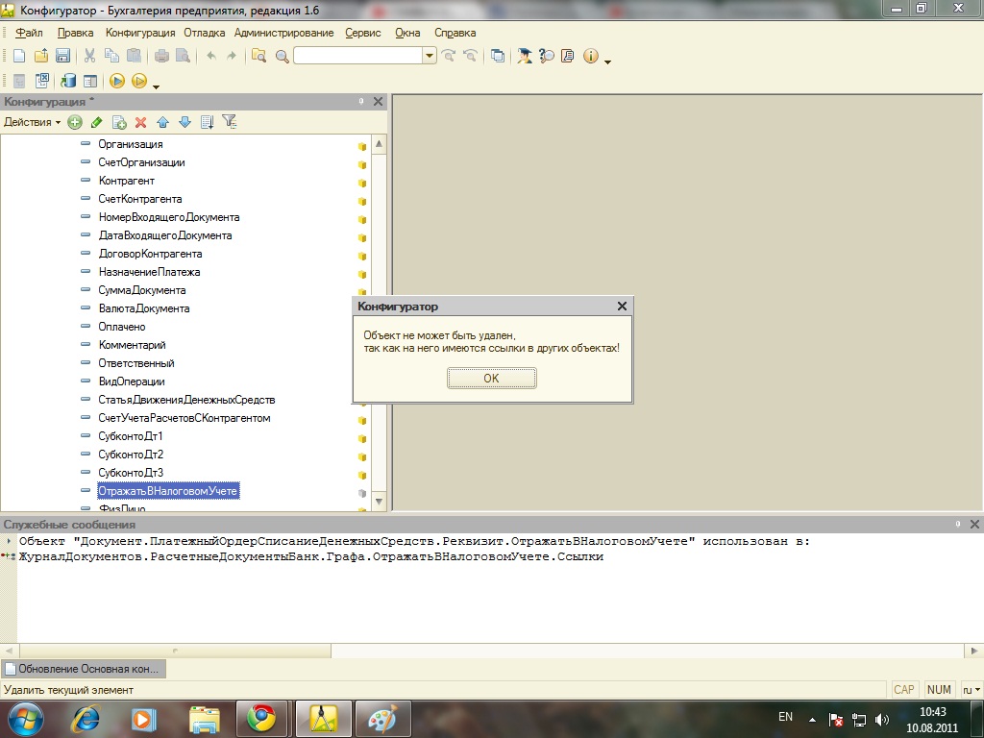Click OK in the Конфигуратор error dialog

pyautogui.click(x=491, y=379)
